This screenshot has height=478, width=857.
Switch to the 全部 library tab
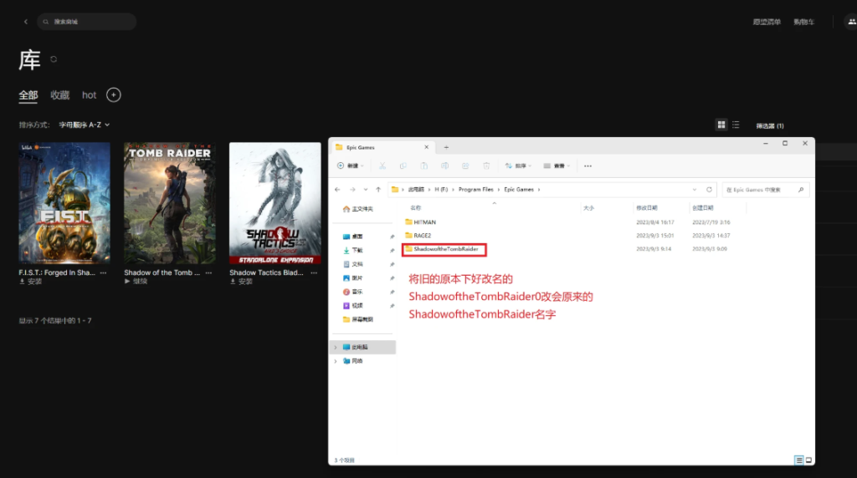(28, 95)
